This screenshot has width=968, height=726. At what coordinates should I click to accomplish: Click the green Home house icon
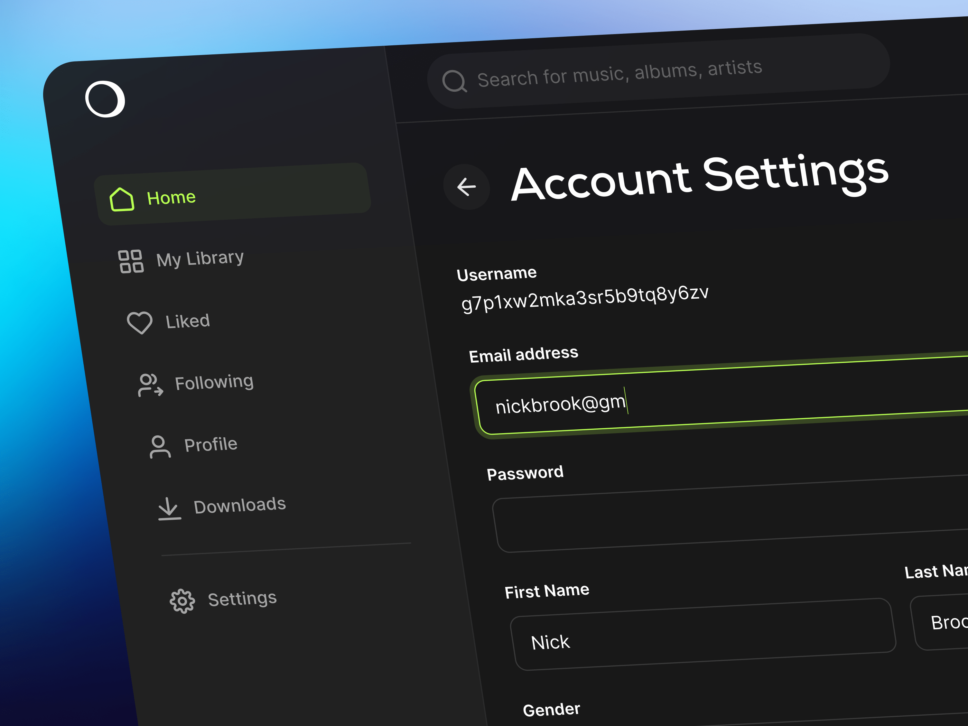click(122, 200)
